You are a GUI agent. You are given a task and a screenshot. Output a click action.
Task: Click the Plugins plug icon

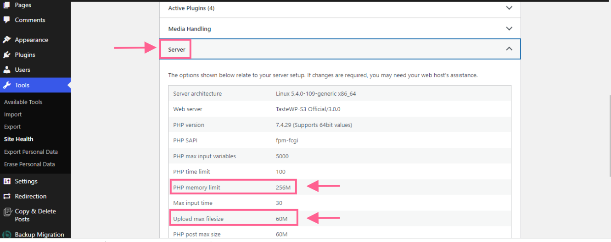coord(7,55)
